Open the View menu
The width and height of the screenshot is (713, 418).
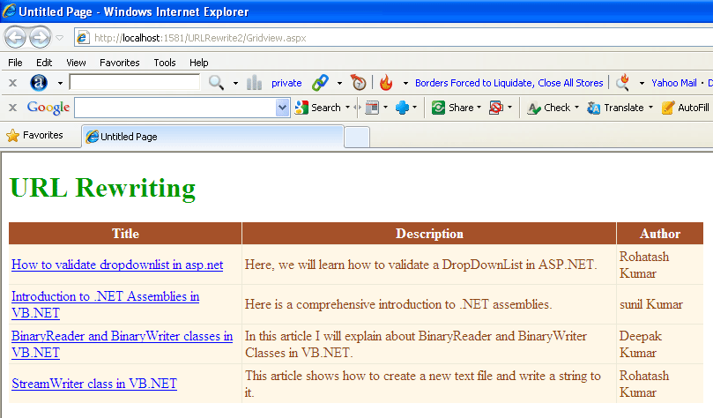click(x=76, y=63)
